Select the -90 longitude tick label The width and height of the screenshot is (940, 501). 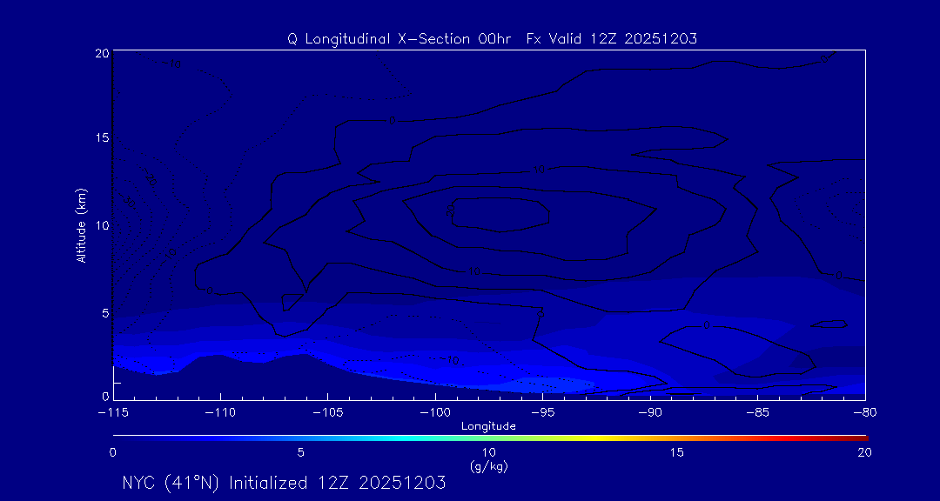[x=650, y=413]
